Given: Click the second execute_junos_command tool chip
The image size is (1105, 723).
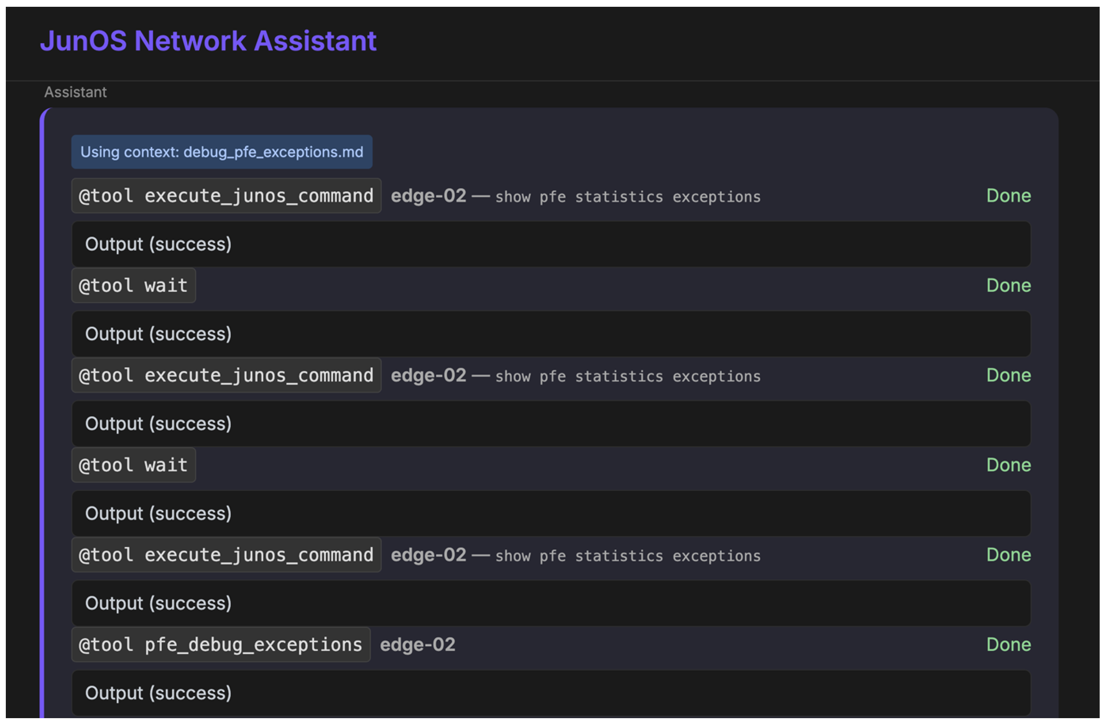Looking at the screenshot, I should coord(226,376).
